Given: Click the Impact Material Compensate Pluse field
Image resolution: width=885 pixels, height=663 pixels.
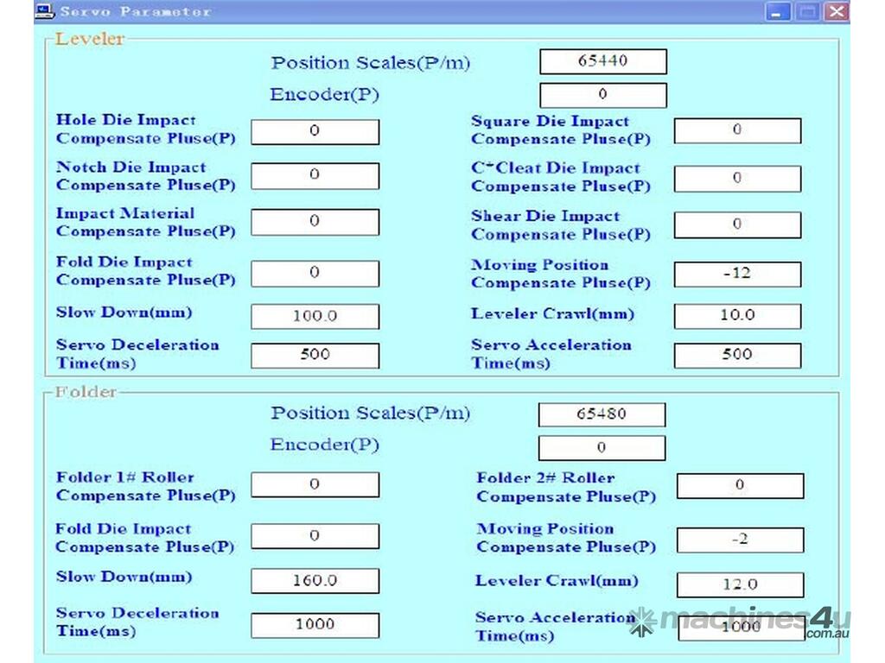Looking at the screenshot, I should 315,222.
